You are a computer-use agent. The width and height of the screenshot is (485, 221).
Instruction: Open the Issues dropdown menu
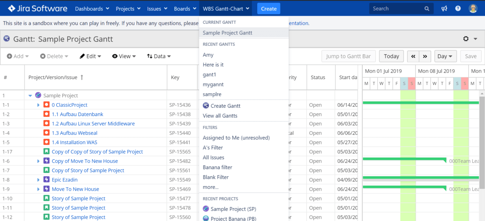pyautogui.click(x=157, y=8)
